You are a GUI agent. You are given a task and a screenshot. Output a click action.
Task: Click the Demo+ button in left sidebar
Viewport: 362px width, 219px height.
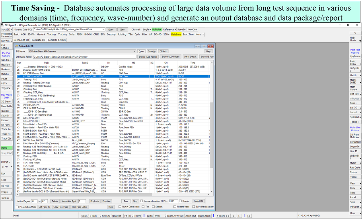[6, 148]
